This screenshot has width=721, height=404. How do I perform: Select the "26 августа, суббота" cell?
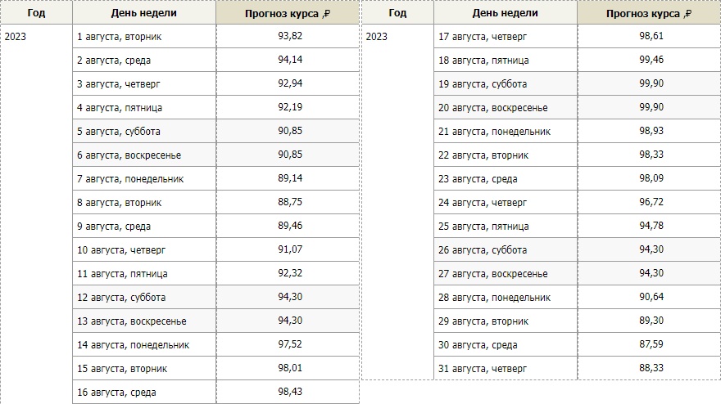click(483, 250)
